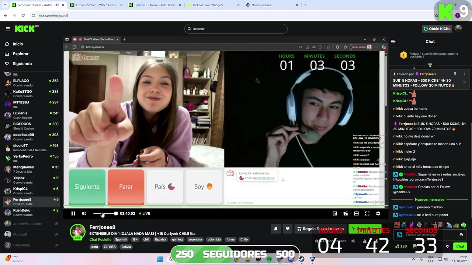Open the Kick hamburger menu
The image size is (472, 265).
point(8,29)
